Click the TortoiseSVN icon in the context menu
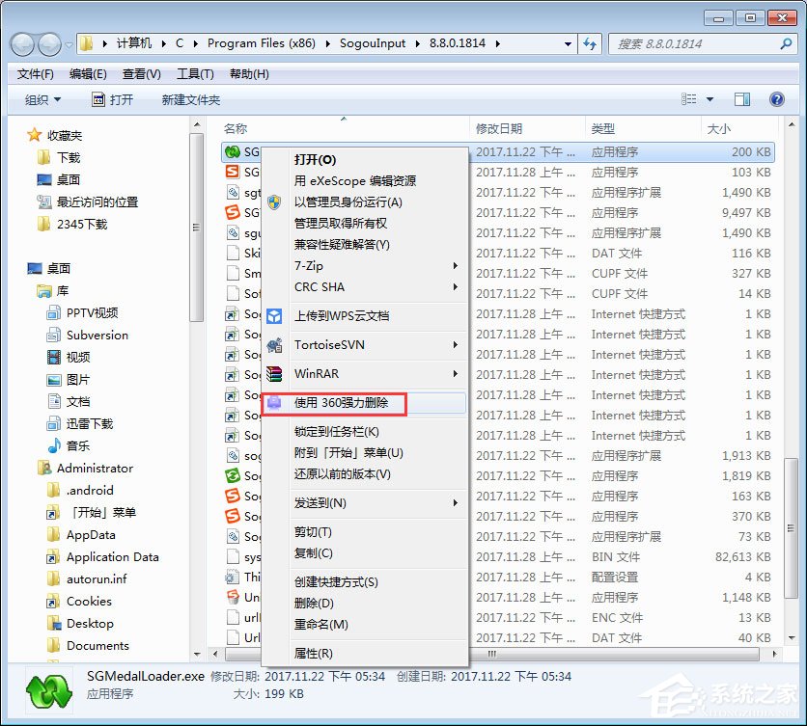This screenshot has width=807, height=726. 274,345
